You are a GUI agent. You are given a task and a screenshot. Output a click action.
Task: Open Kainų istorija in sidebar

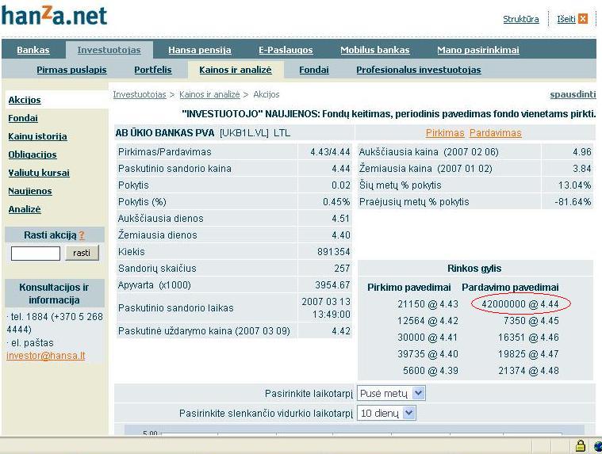tap(37, 136)
